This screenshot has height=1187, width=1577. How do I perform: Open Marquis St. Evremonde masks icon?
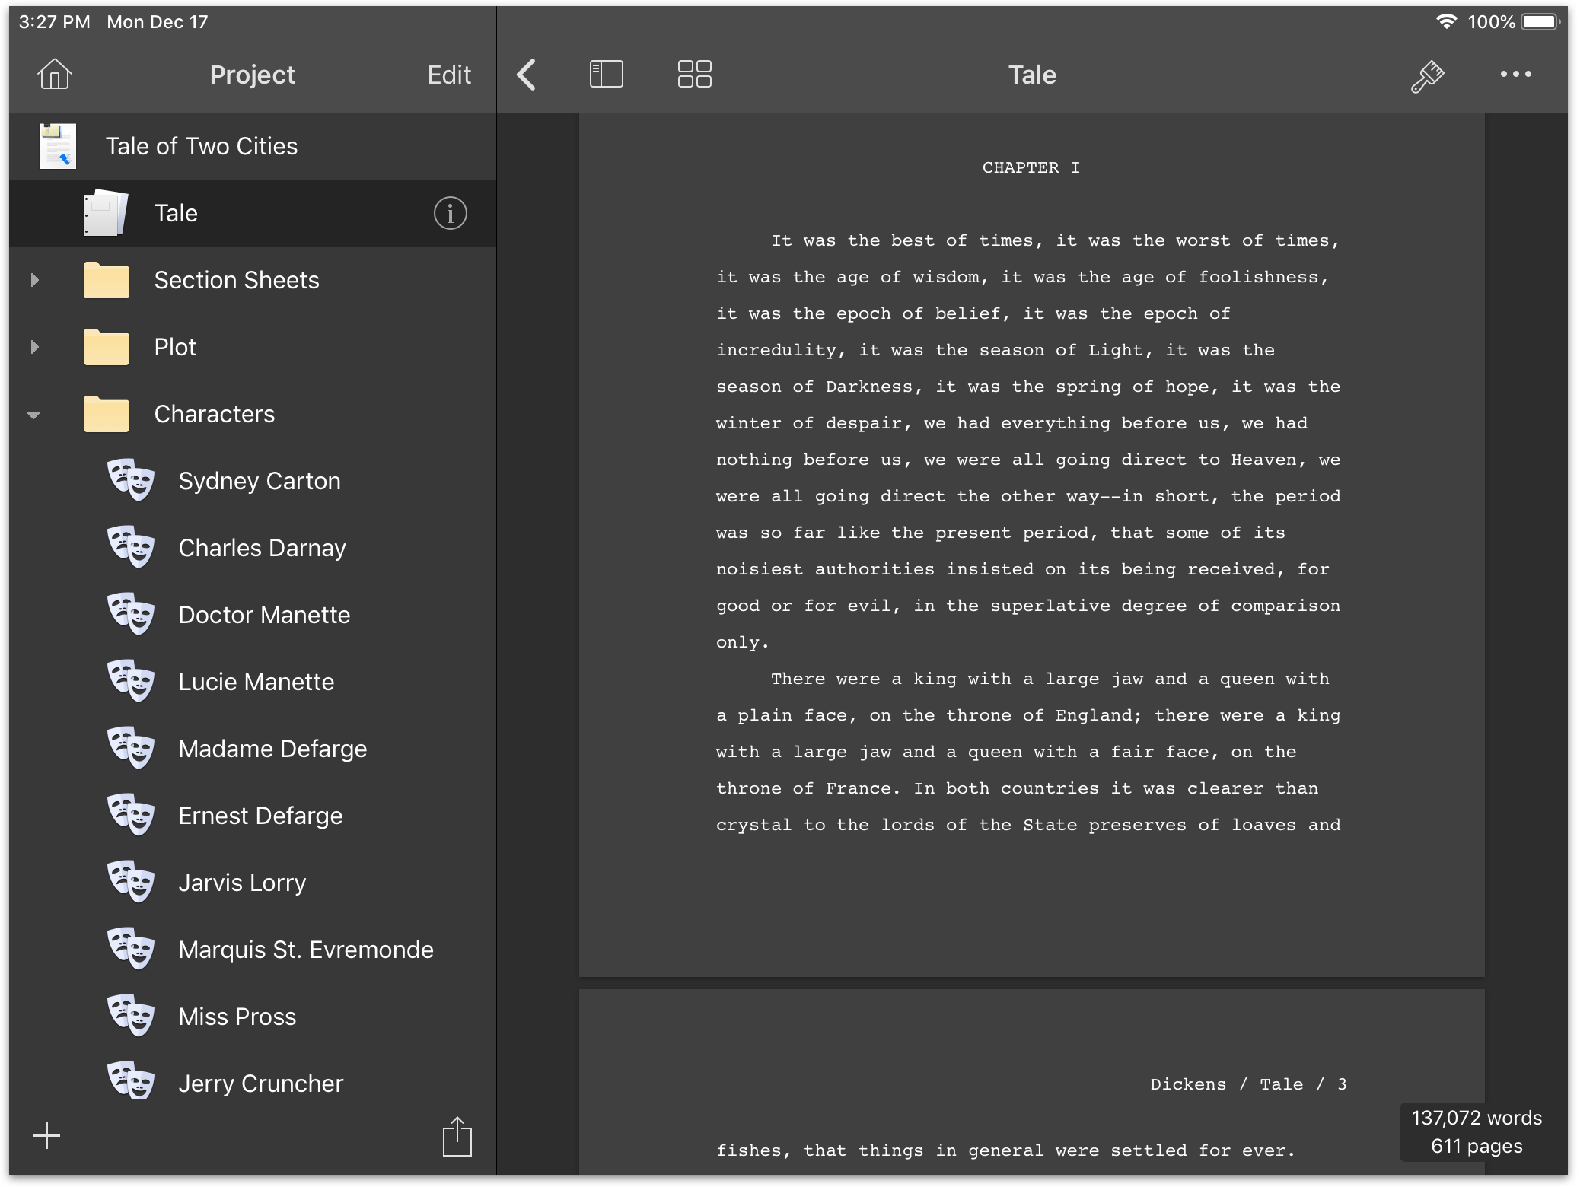pos(131,949)
